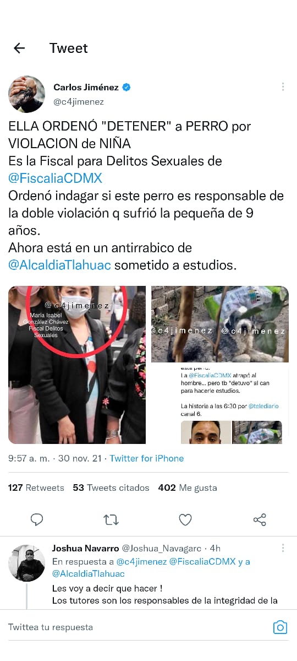This screenshot has height=661, width=297.
Task: Open the photo of woman in mask
Action: point(77,365)
